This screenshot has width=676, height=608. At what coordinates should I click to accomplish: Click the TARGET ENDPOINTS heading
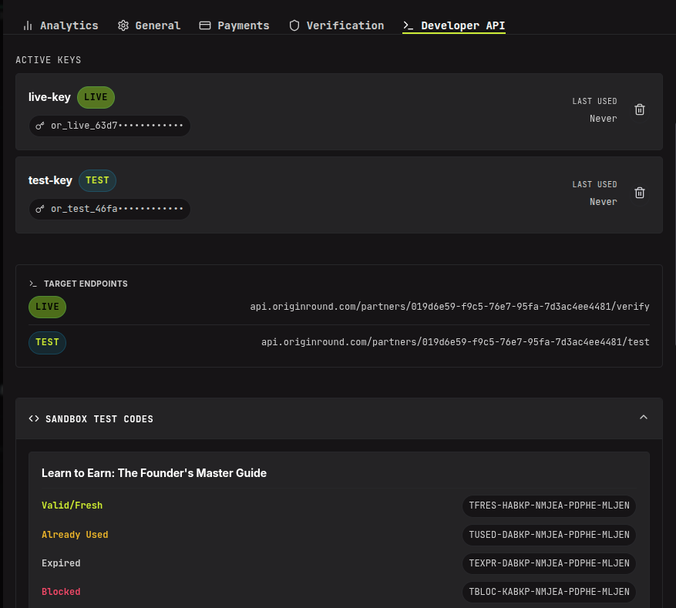86,284
